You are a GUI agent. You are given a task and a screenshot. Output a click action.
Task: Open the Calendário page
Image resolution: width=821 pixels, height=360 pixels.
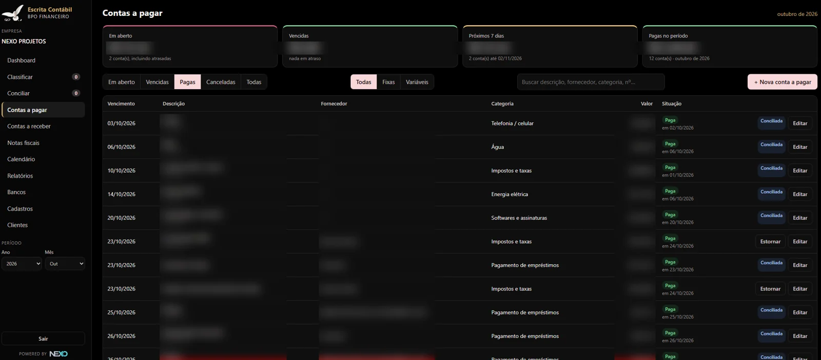pyautogui.click(x=43, y=159)
